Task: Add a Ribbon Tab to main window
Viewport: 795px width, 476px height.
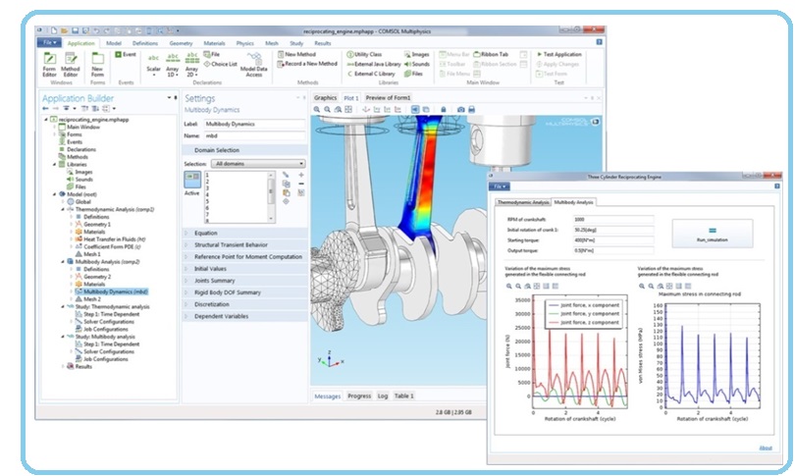Action: 491,54
